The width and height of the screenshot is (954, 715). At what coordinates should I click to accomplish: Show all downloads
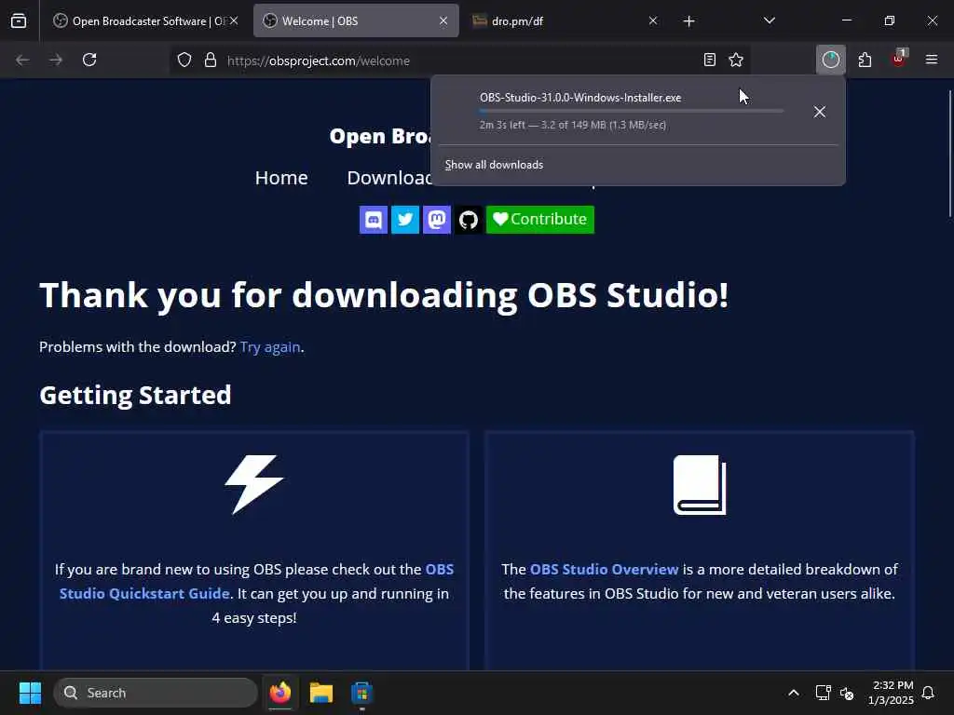click(494, 165)
